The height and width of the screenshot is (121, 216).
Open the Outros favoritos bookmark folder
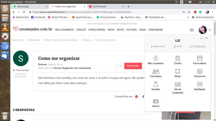pyautogui.click(x=203, y=17)
